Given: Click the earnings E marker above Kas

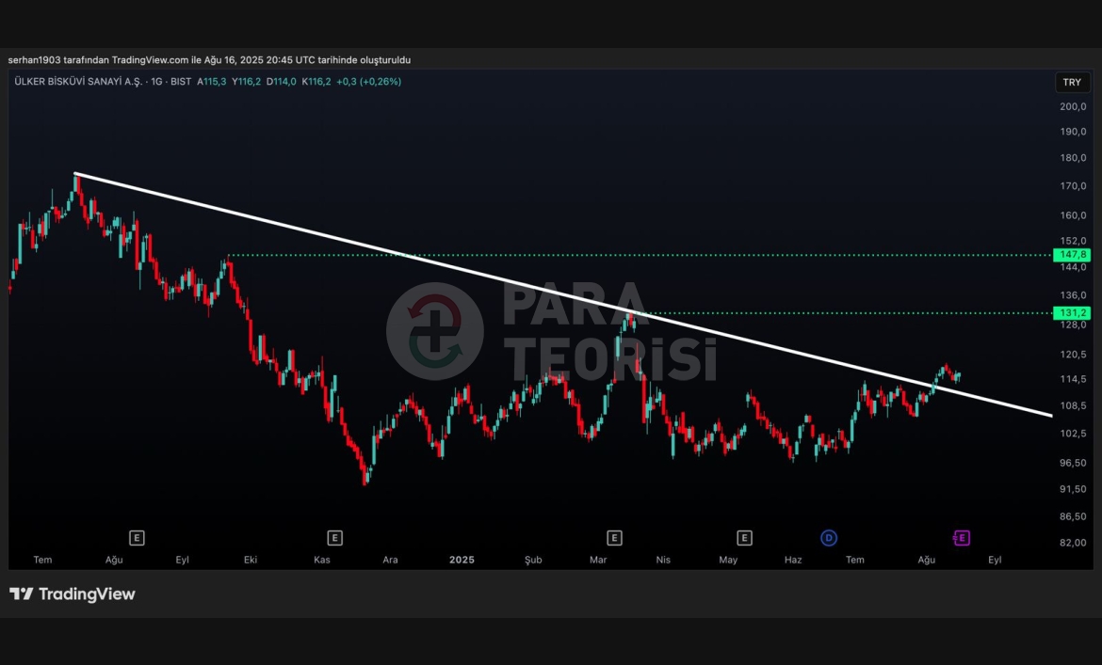Looking at the screenshot, I should [334, 538].
